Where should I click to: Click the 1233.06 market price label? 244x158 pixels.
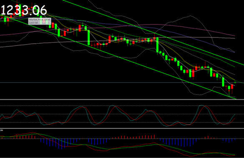pyautogui.click(x=24, y=10)
